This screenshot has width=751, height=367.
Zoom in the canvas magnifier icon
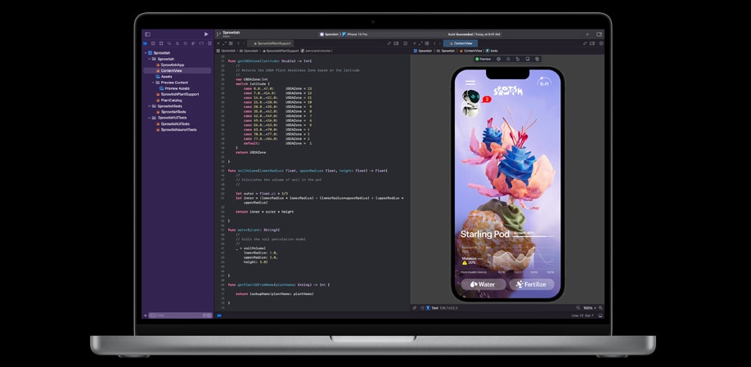(x=600, y=307)
